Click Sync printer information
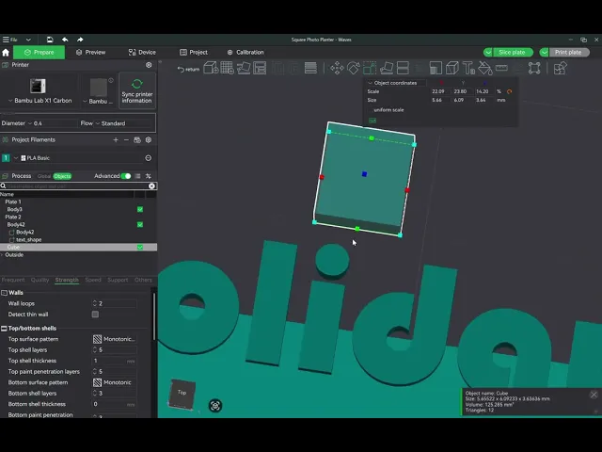The width and height of the screenshot is (602, 452). coord(137,90)
